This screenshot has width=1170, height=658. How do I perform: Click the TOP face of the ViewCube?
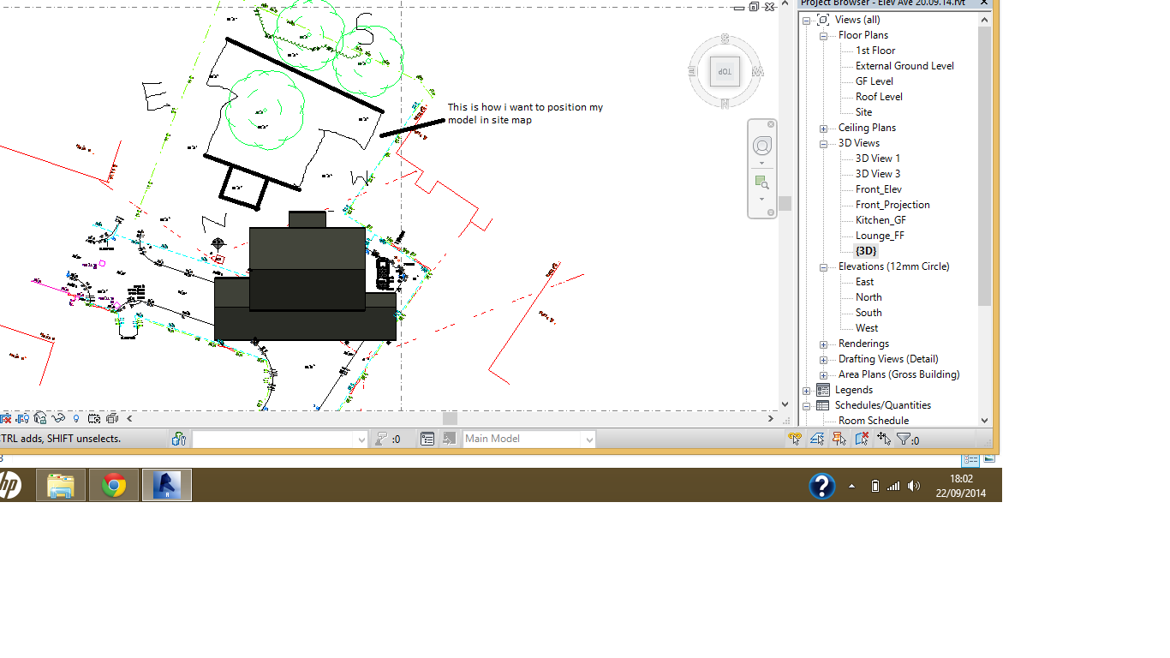(725, 72)
